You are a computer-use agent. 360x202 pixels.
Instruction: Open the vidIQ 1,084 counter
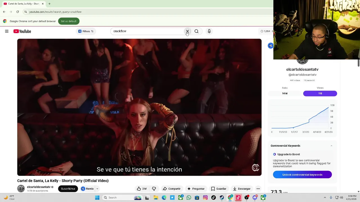[265, 31]
